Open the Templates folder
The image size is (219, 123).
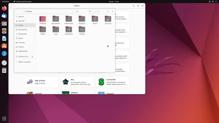69,31
